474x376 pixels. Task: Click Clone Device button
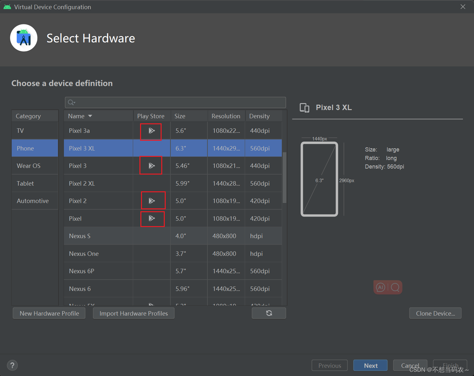435,313
